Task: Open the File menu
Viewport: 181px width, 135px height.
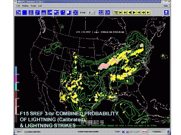Action: (x=18, y=6)
